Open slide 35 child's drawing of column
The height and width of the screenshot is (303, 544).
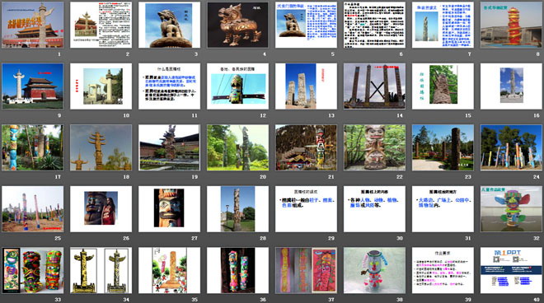(169, 270)
